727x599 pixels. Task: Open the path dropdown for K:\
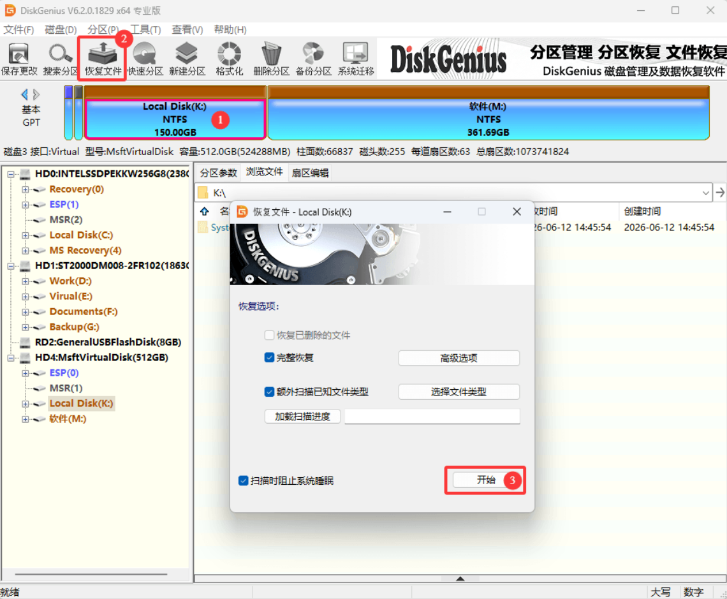706,193
